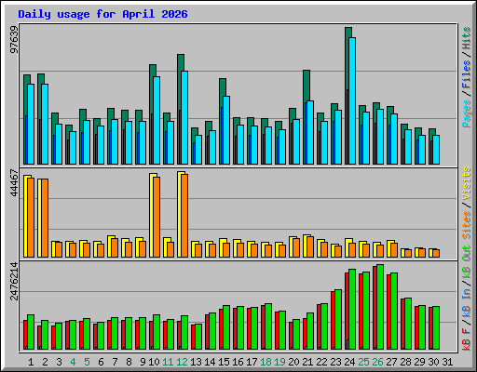Click the kB axis value 2476214

14,281
